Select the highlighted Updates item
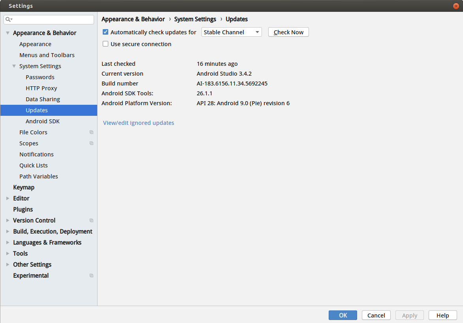 (x=49, y=110)
